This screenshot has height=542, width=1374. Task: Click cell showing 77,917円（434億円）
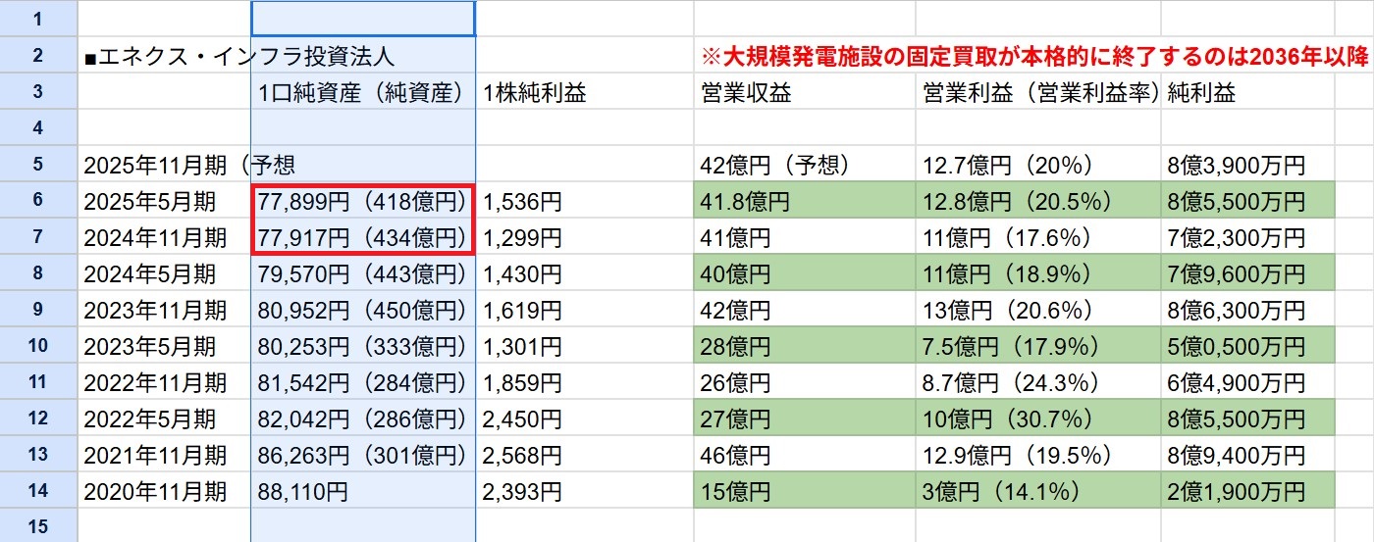pos(363,237)
